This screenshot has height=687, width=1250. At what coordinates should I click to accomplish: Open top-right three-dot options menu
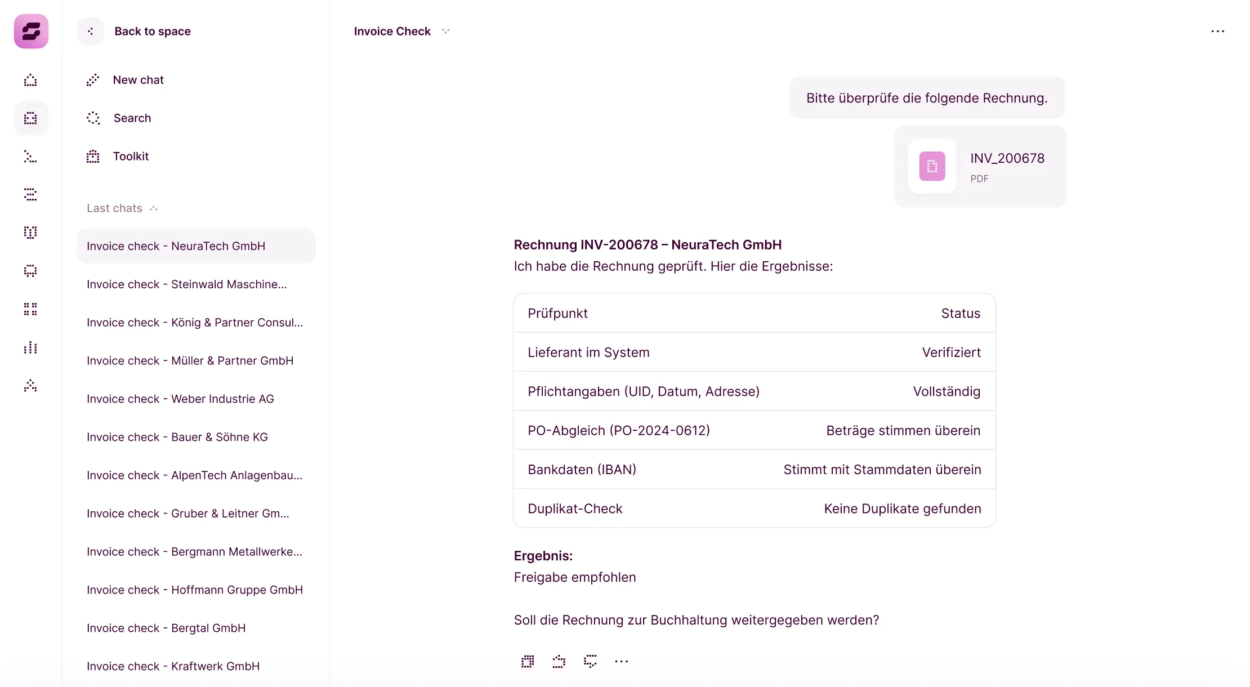click(1217, 32)
